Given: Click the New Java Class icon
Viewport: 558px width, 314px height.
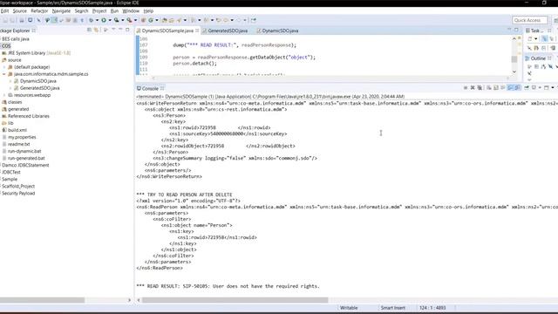Looking at the screenshot, I should pos(151,20).
